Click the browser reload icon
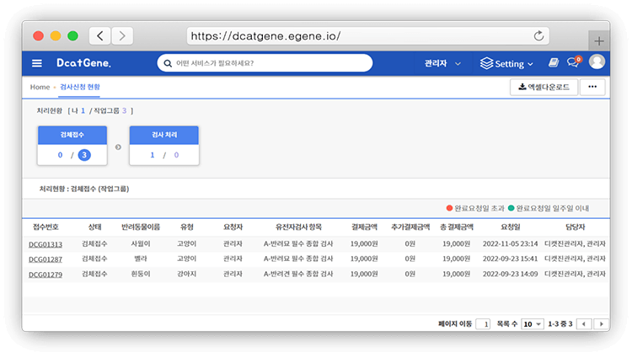The width and height of the screenshot is (632, 352). (538, 36)
